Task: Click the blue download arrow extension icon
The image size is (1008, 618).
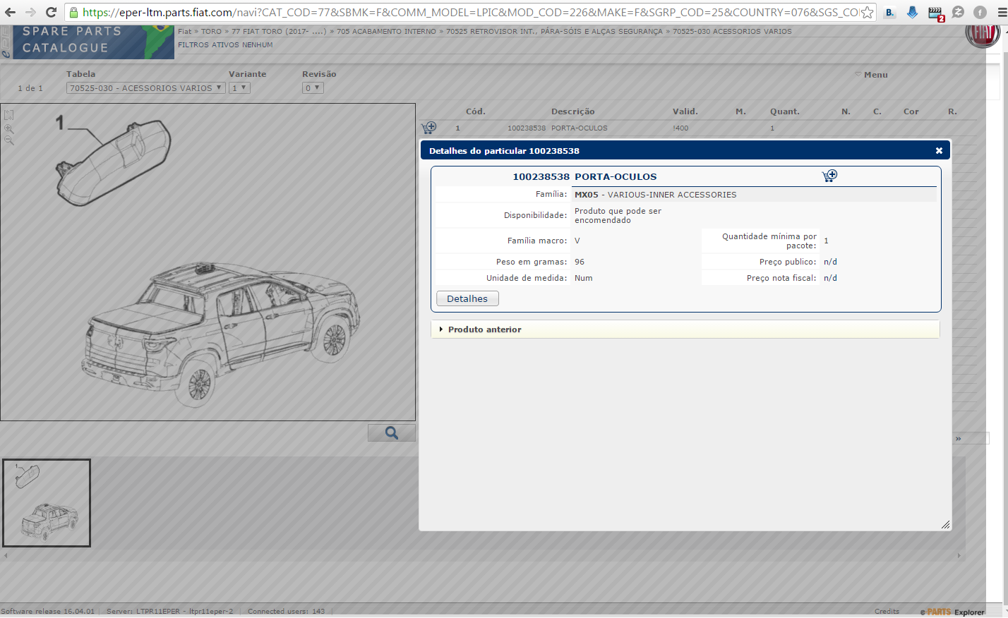Action: click(x=913, y=12)
